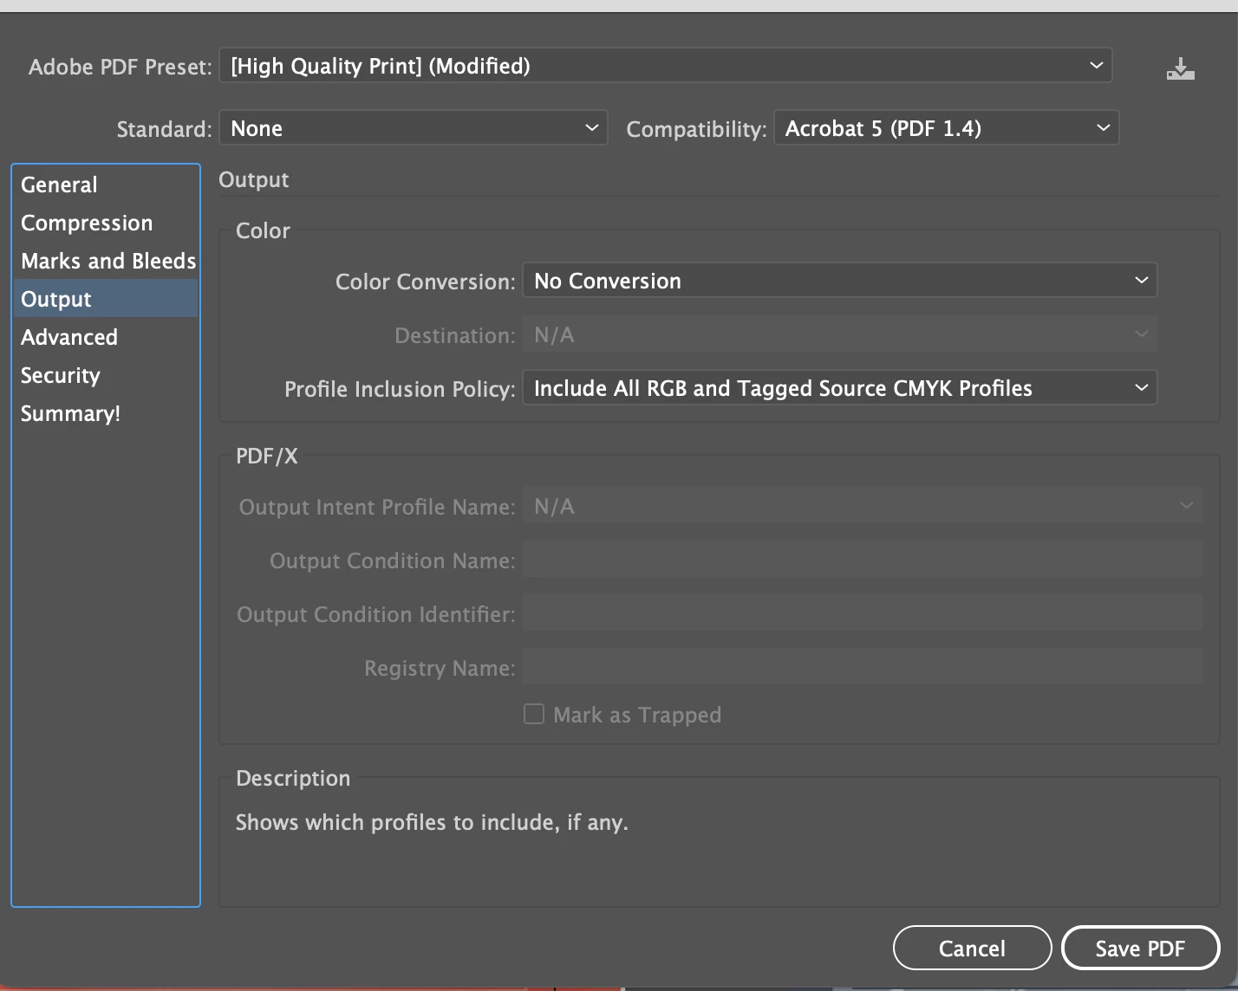Click the 'Registry Name:' label
Viewport: 1238px width, 991px height.
tap(440, 668)
